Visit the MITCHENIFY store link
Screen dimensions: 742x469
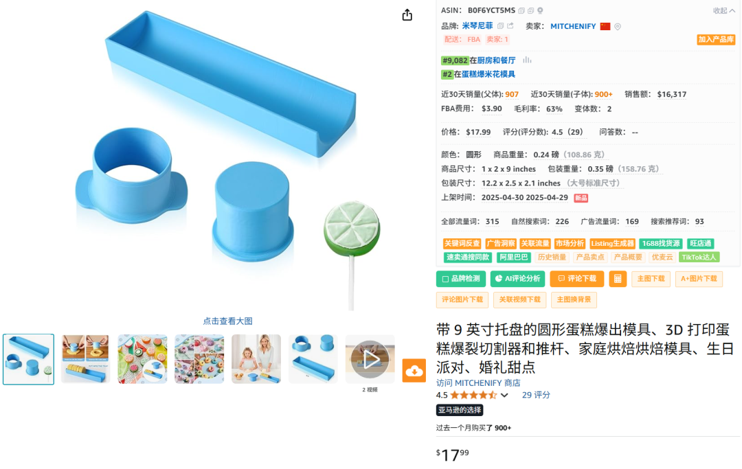click(x=478, y=383)
